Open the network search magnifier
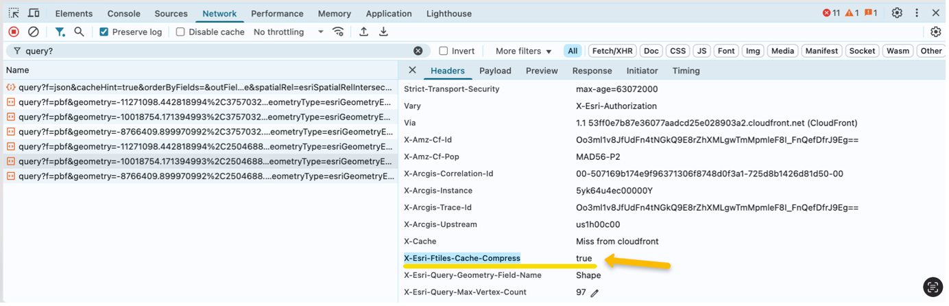 [x=79, y=32]
